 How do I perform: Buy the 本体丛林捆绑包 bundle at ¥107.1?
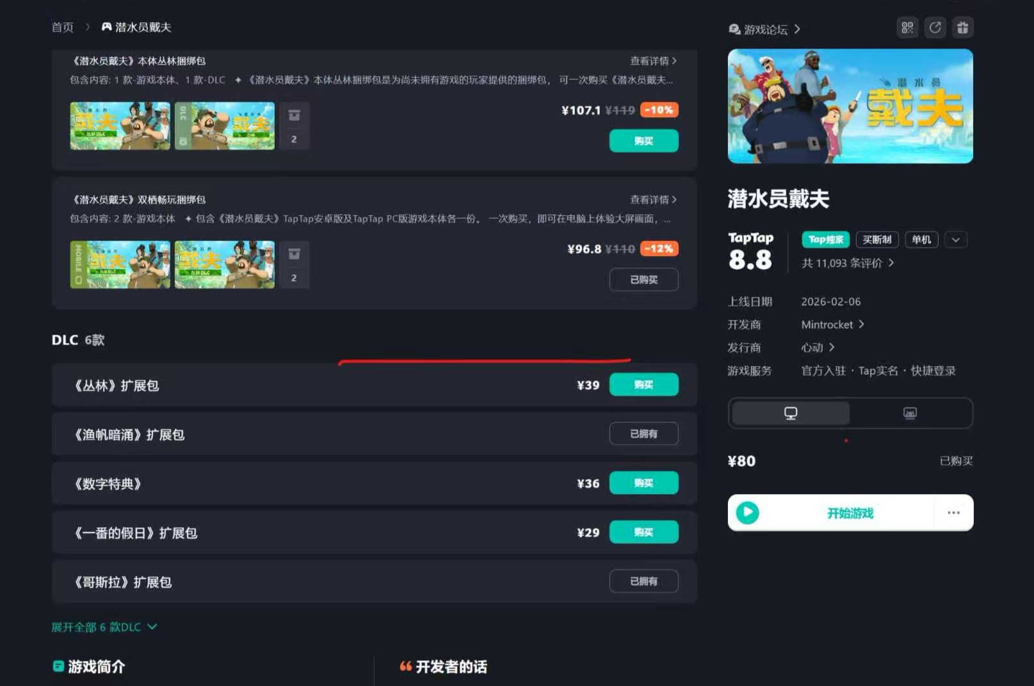click(x=643, y=141)
